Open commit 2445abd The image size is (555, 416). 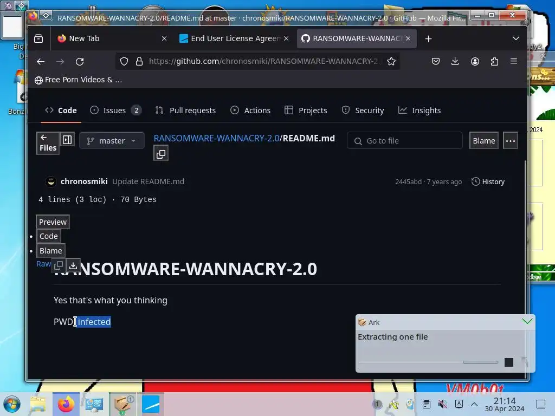409,182
